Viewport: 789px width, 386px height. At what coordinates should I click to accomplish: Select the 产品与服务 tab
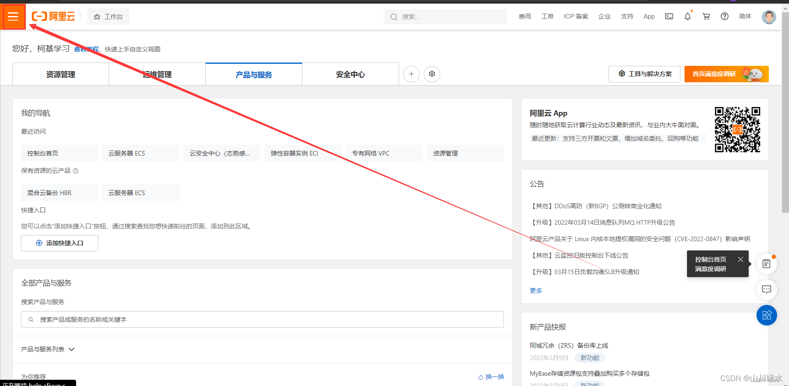[254, 74]
